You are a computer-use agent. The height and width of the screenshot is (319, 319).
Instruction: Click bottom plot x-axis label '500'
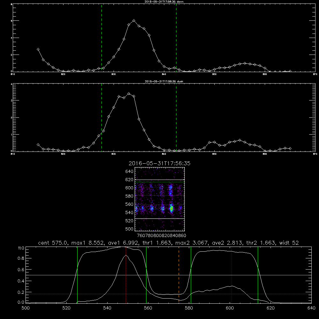(26, 308)
